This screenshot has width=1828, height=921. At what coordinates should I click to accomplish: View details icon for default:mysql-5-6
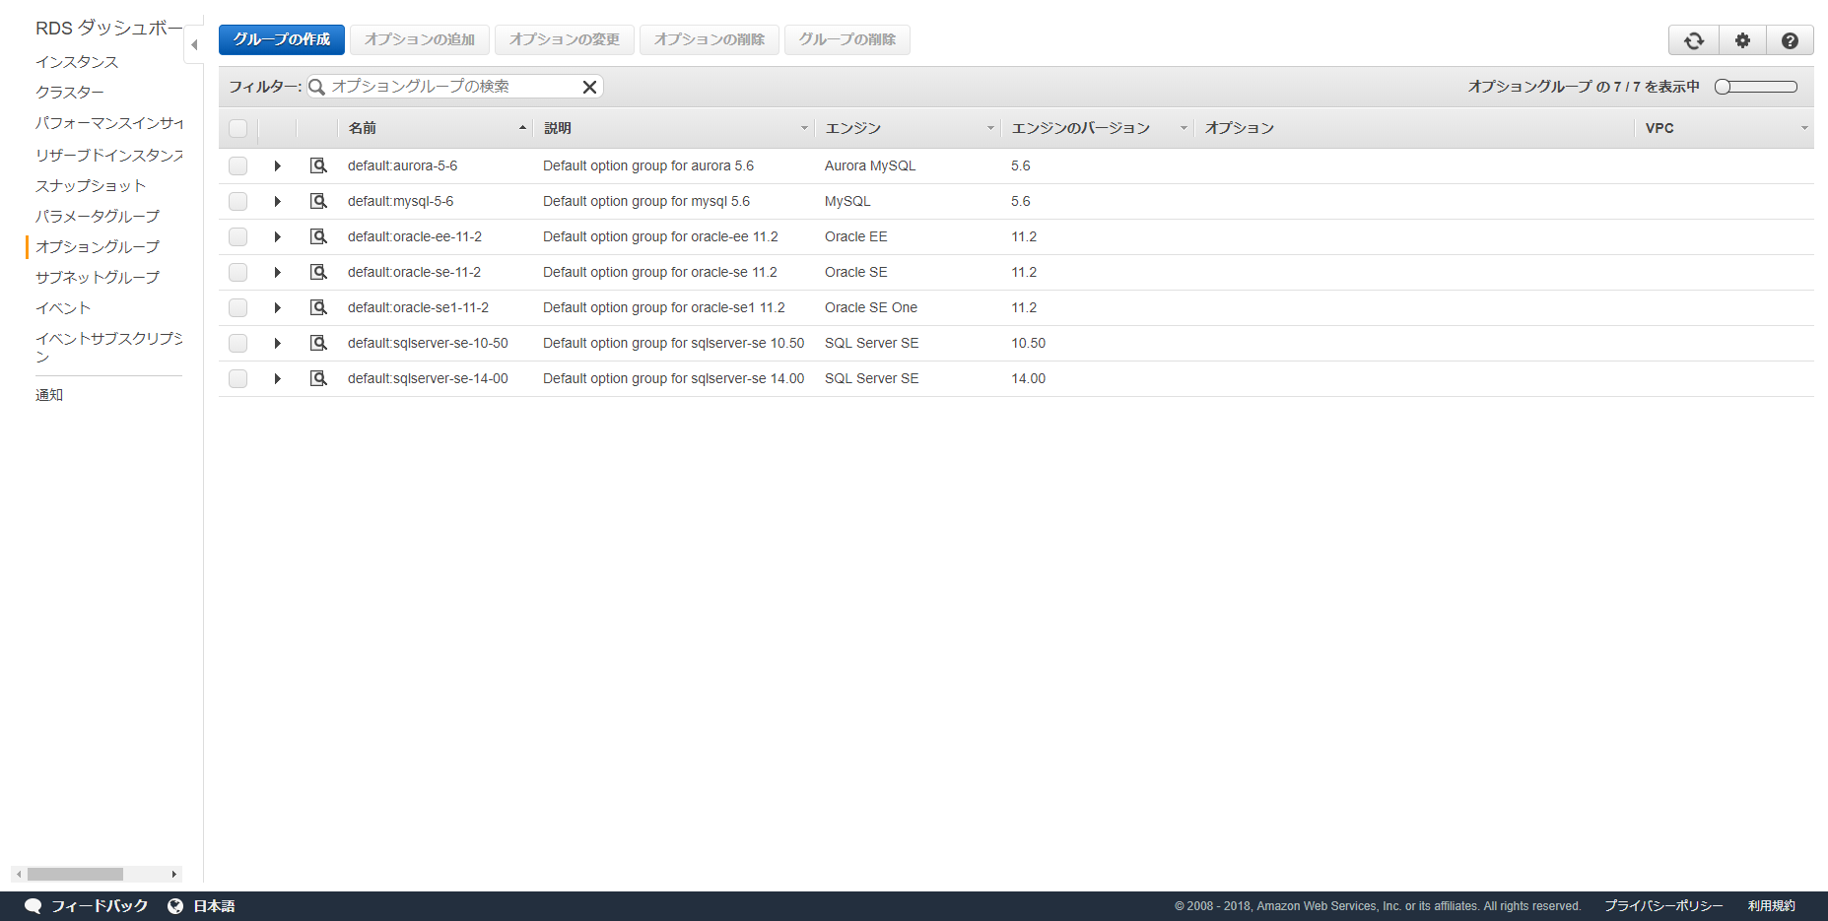318,201
